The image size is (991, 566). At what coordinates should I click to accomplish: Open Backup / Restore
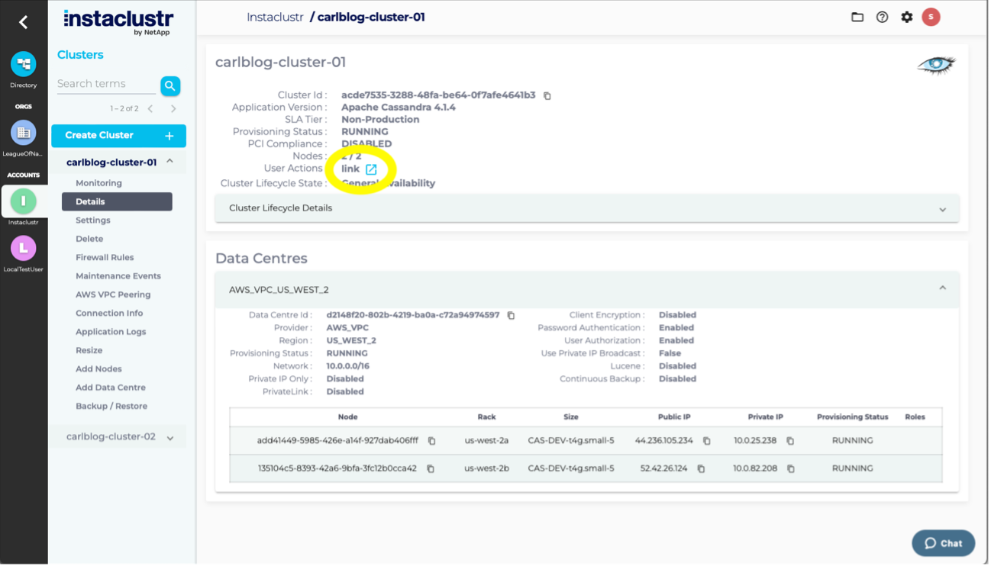pyautogui.click(x=111, y=407)
